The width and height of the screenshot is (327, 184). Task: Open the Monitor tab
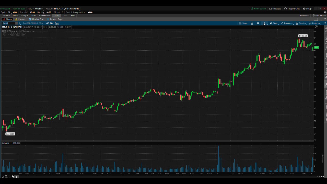[6, 16]
